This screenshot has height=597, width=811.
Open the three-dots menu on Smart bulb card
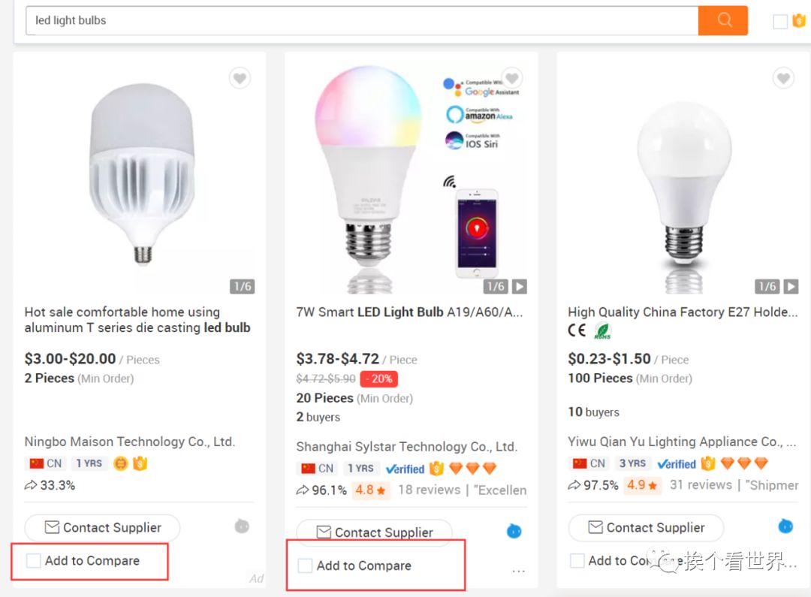pyautogui.click(x=518, y=571)
